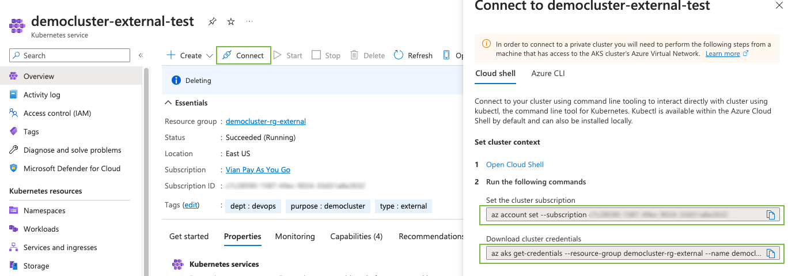Copy the az aks get-credentials command
788x276 pixels.
(771, 254)
